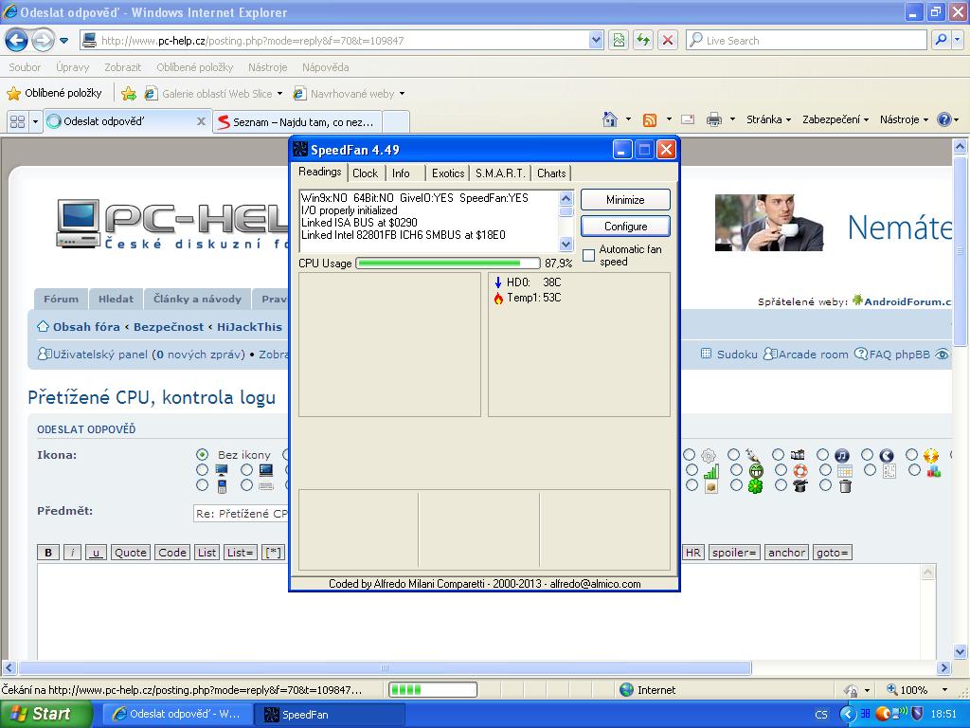Click the compatibility view broken-page icon
This screenshot has height=728, width=970.
(618, 40)
